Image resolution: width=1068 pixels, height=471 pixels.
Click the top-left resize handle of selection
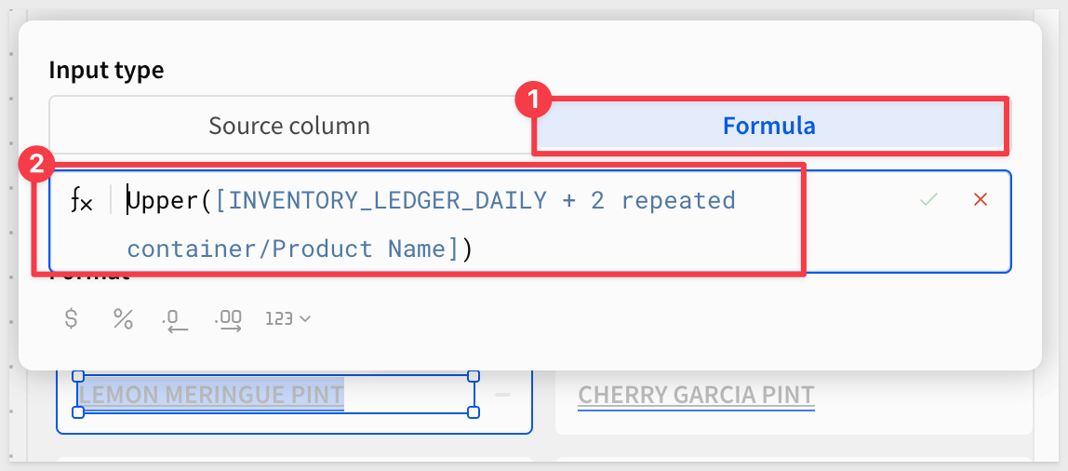78,376
